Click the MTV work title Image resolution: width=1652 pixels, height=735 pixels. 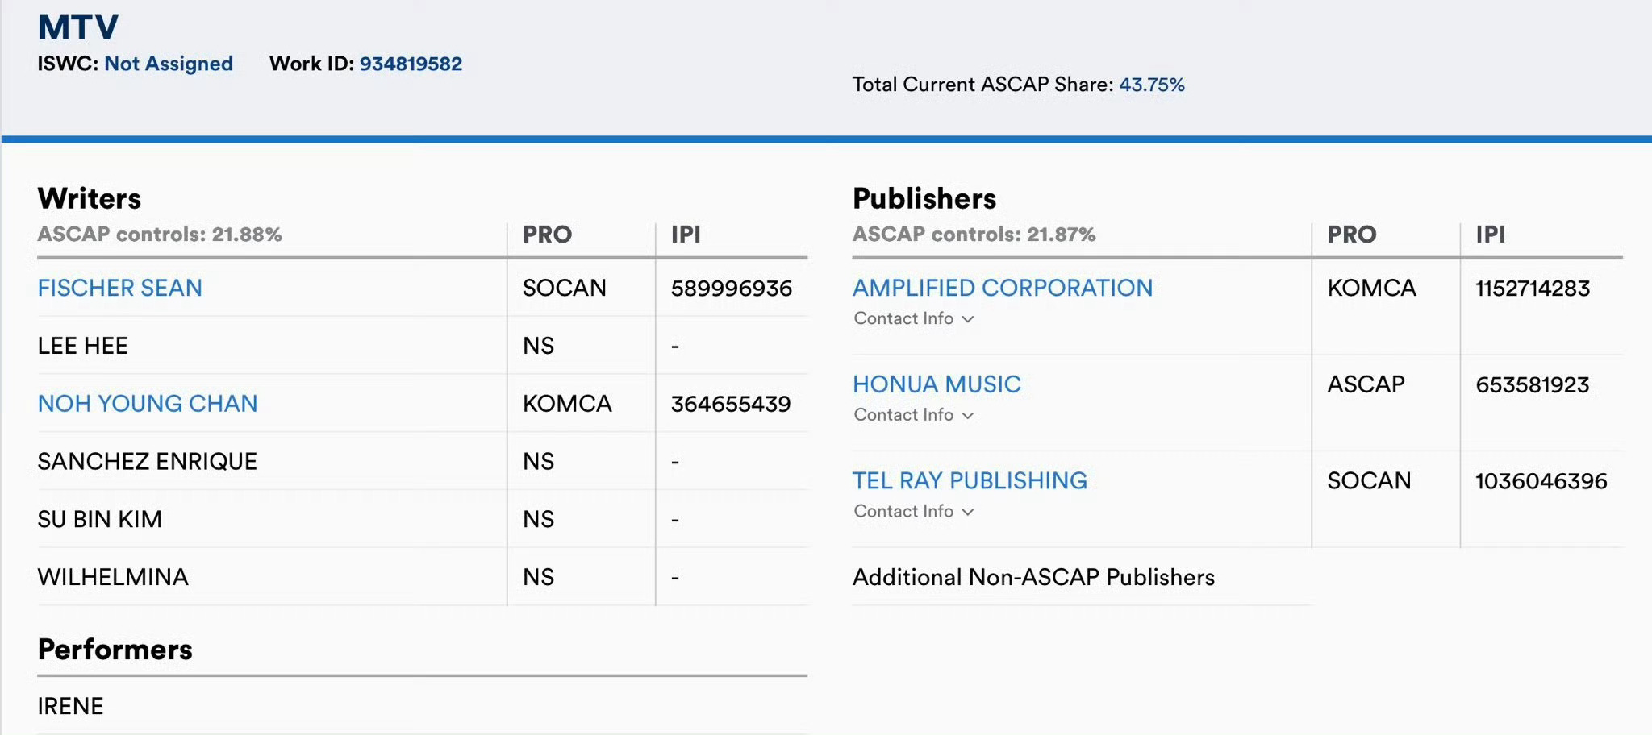78,27
